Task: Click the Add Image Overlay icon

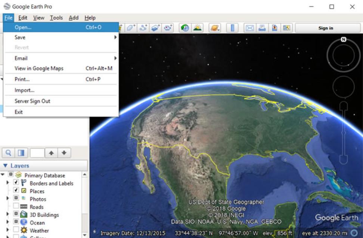Action: (155, 28)
